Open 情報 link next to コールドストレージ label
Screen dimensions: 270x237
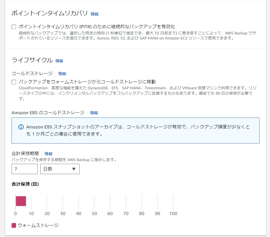62,74
